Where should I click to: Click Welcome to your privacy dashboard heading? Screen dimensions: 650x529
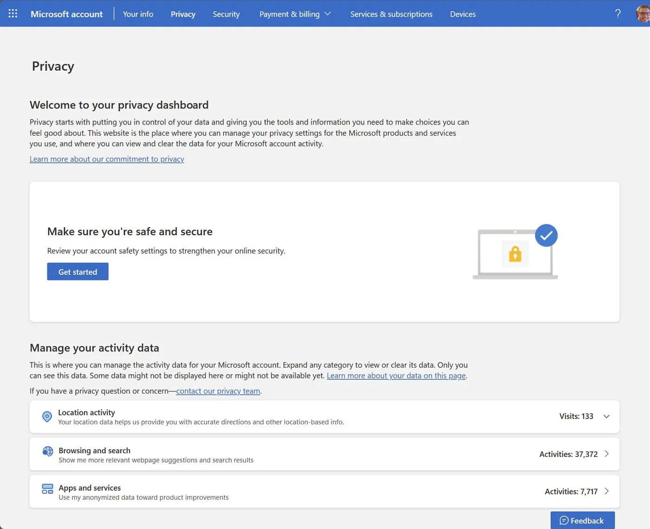coord(119,105)
